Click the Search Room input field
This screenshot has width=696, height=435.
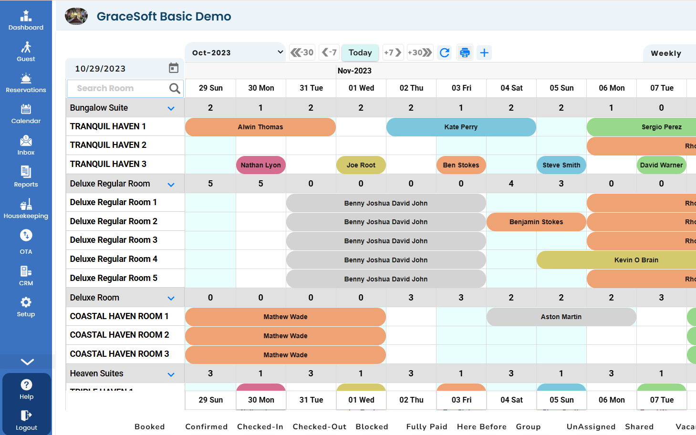tap(119, 88)
